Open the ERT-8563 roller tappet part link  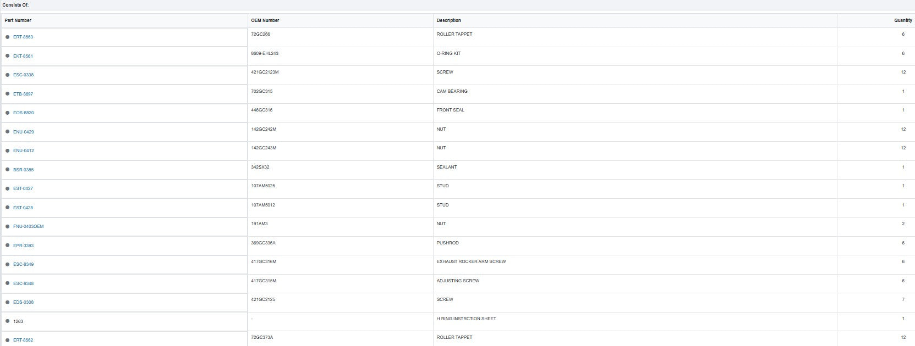23,37
